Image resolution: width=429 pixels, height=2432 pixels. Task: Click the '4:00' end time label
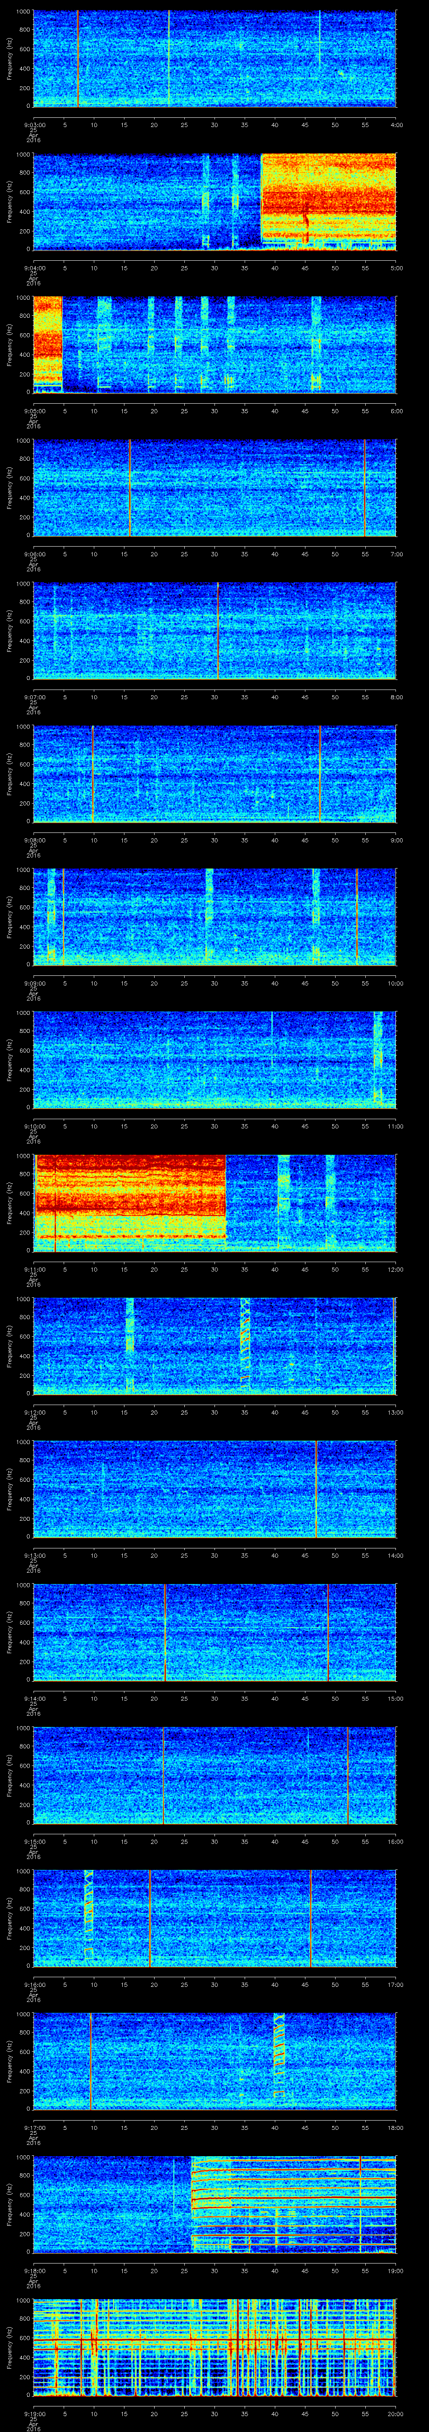pyautogui.click(x=396, y=124)
